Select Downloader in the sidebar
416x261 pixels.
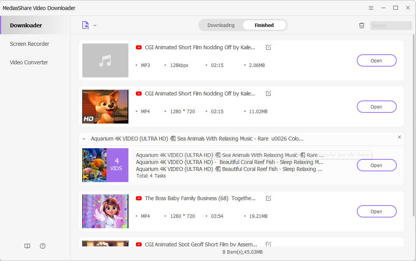pyautogui.click(x=35, y=25)
